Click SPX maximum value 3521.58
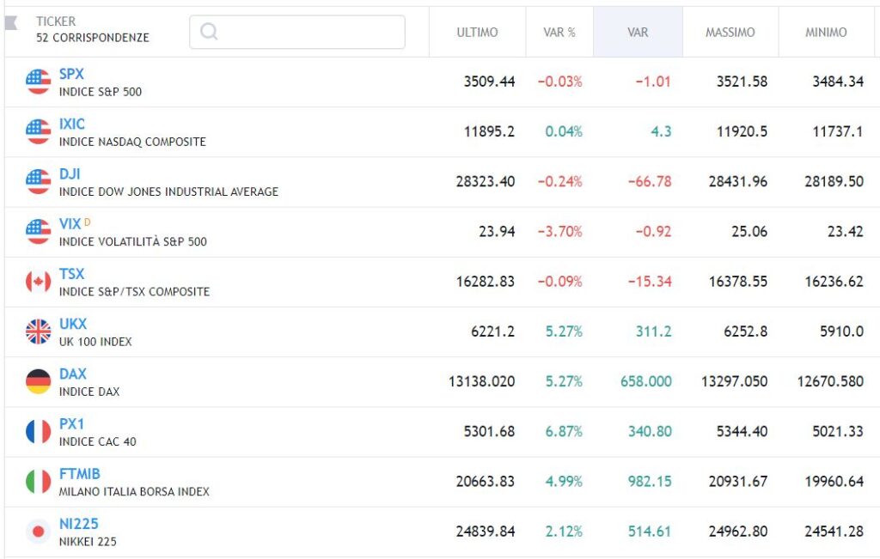The height and width of the screenshot is (559, 880). (742, 82)
